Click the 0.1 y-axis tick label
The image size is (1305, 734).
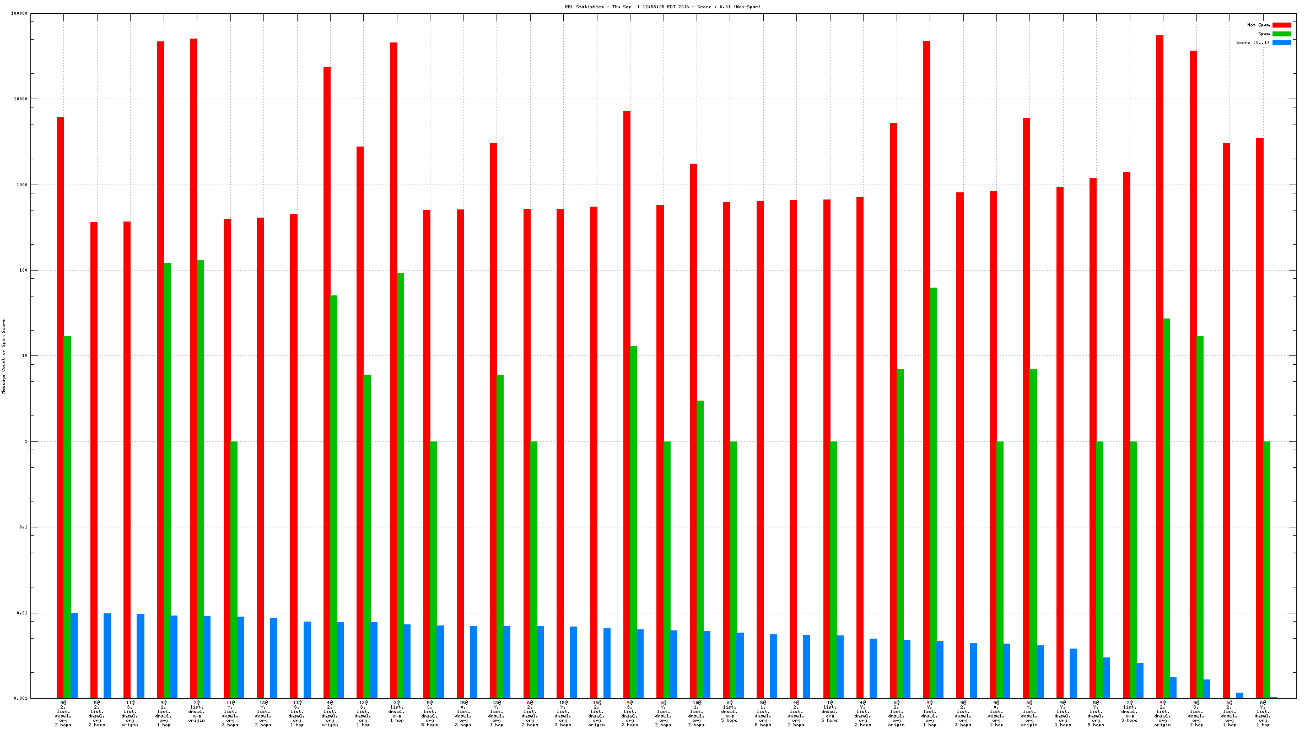[x=23, y=527]
